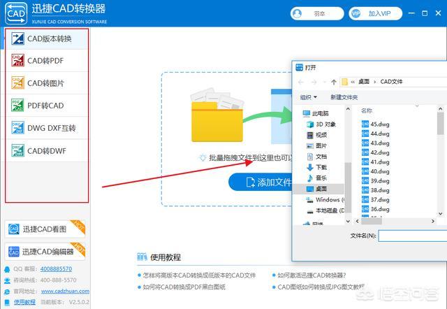Launch 迅捷CAD编辑器 from sidebar
Screen dimensions: 447x309
45,252
